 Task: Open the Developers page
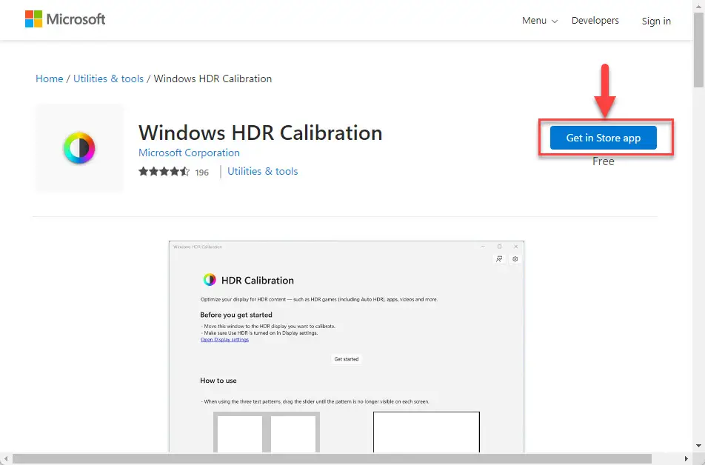pyautogui.click(x=595, y=21)
